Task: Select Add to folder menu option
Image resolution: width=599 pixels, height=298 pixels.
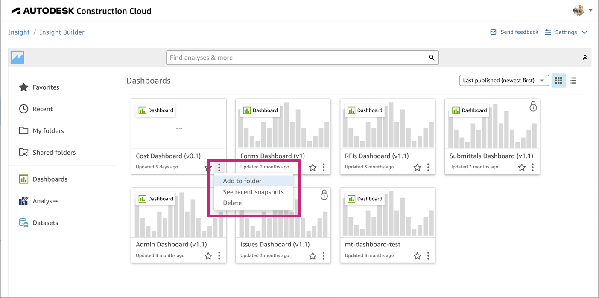Action: coord(242,181)
